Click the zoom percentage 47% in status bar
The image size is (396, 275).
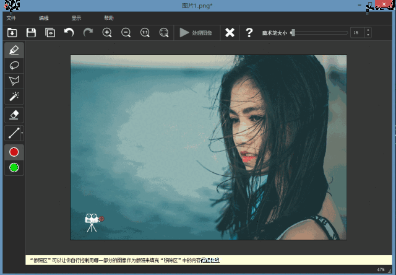pos(381,270)
